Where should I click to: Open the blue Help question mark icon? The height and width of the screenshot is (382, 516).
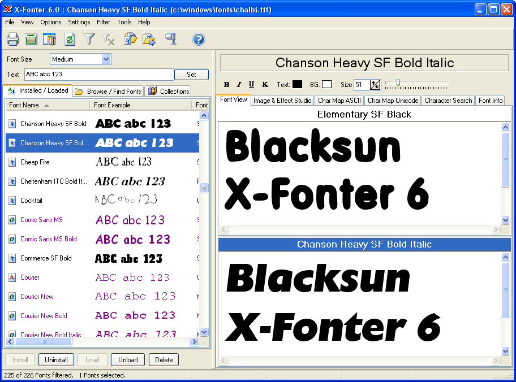[x=199, y=39]
